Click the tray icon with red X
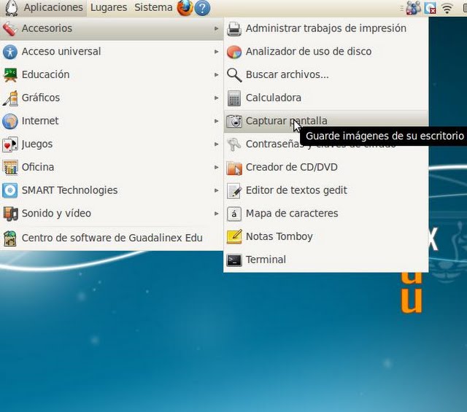467x412 pixels. pos(430,8)
